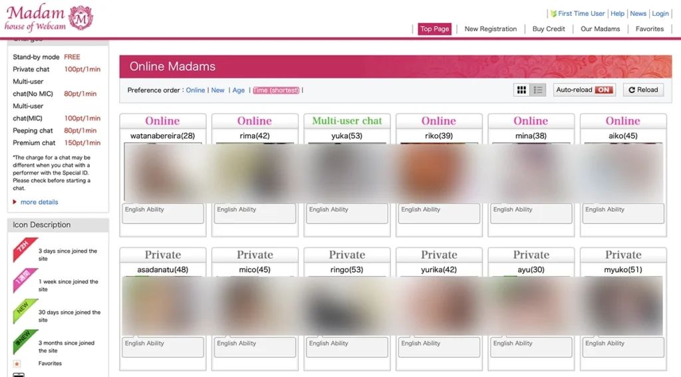Click the Icon Description heading
681x377 pixels.
click(x=42, y=225)
